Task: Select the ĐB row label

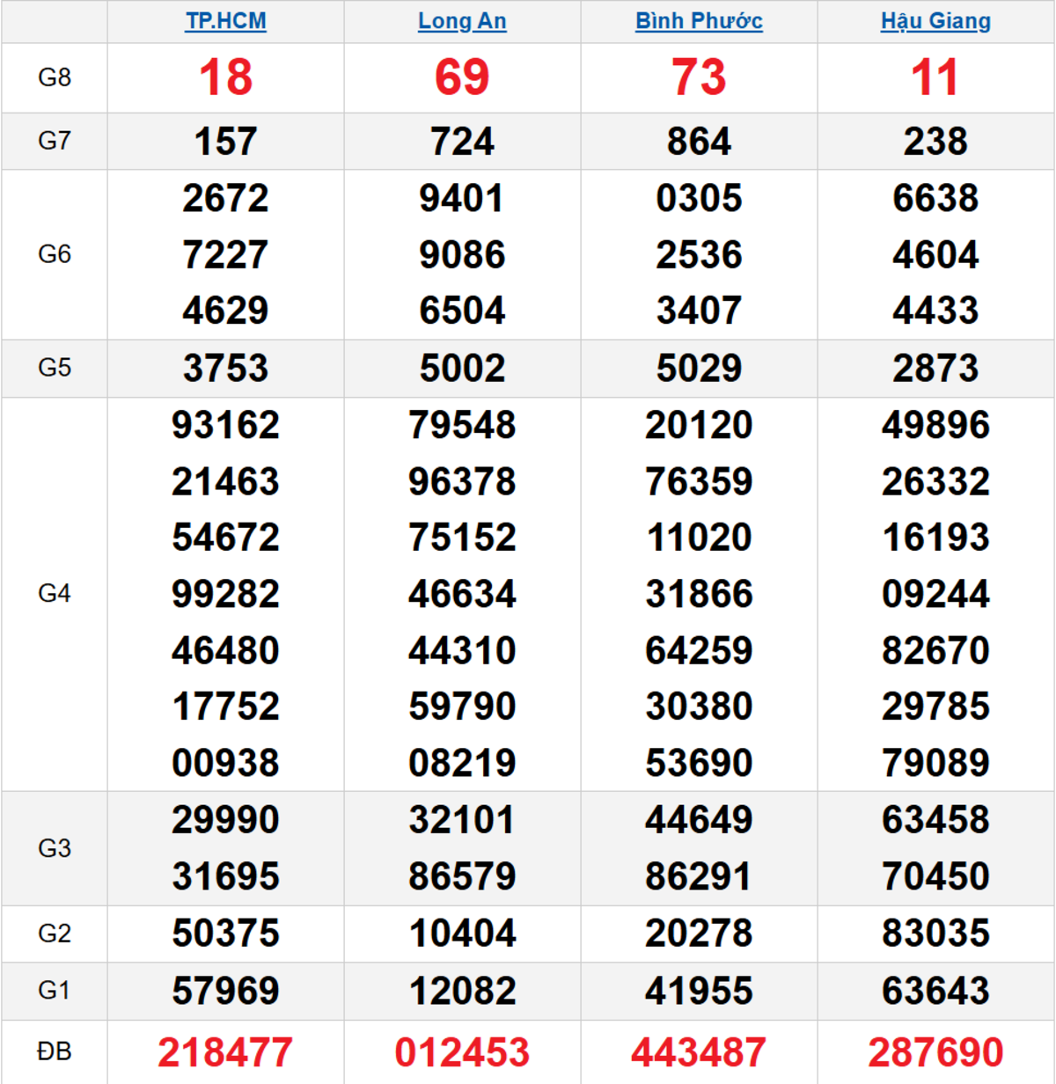Action: (x=55, y=1051)
